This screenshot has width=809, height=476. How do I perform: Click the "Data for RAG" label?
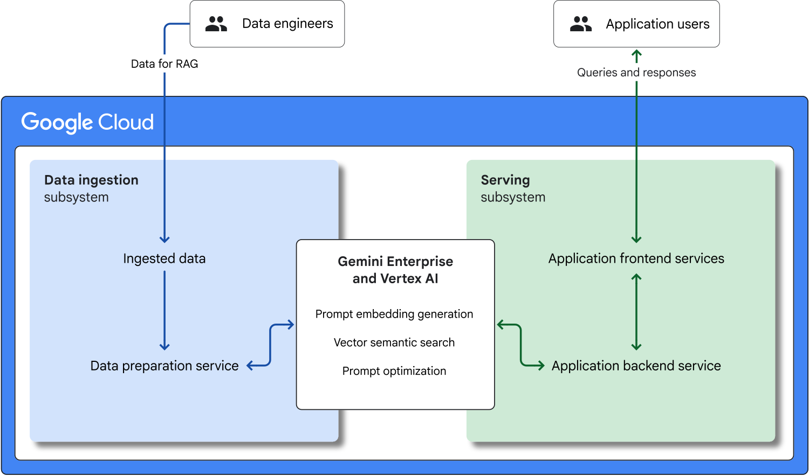pos(164,64)
